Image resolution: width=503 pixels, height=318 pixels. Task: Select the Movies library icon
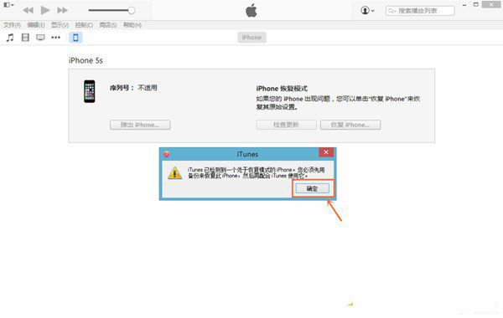(x=25, y=38)
